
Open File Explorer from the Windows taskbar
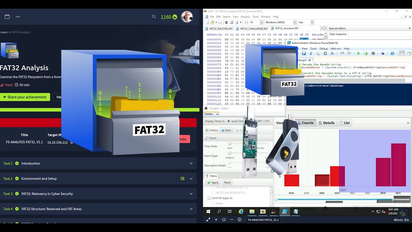[x=252, y=211]
